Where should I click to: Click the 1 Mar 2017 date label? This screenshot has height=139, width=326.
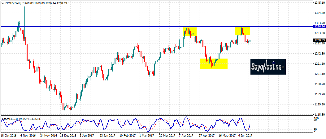146,135
